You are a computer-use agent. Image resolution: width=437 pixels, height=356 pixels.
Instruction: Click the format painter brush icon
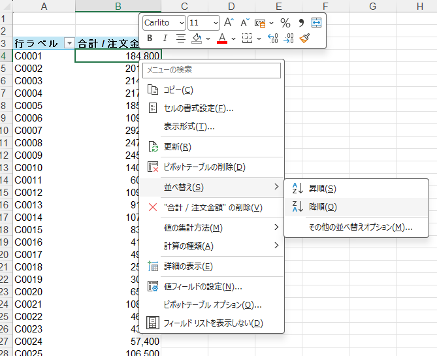[304, 38]
